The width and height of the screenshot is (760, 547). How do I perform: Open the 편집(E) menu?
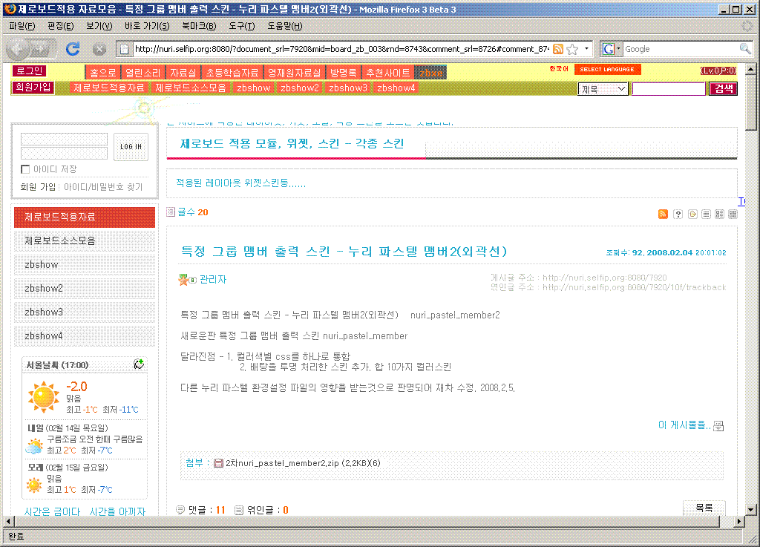(61, 26)
